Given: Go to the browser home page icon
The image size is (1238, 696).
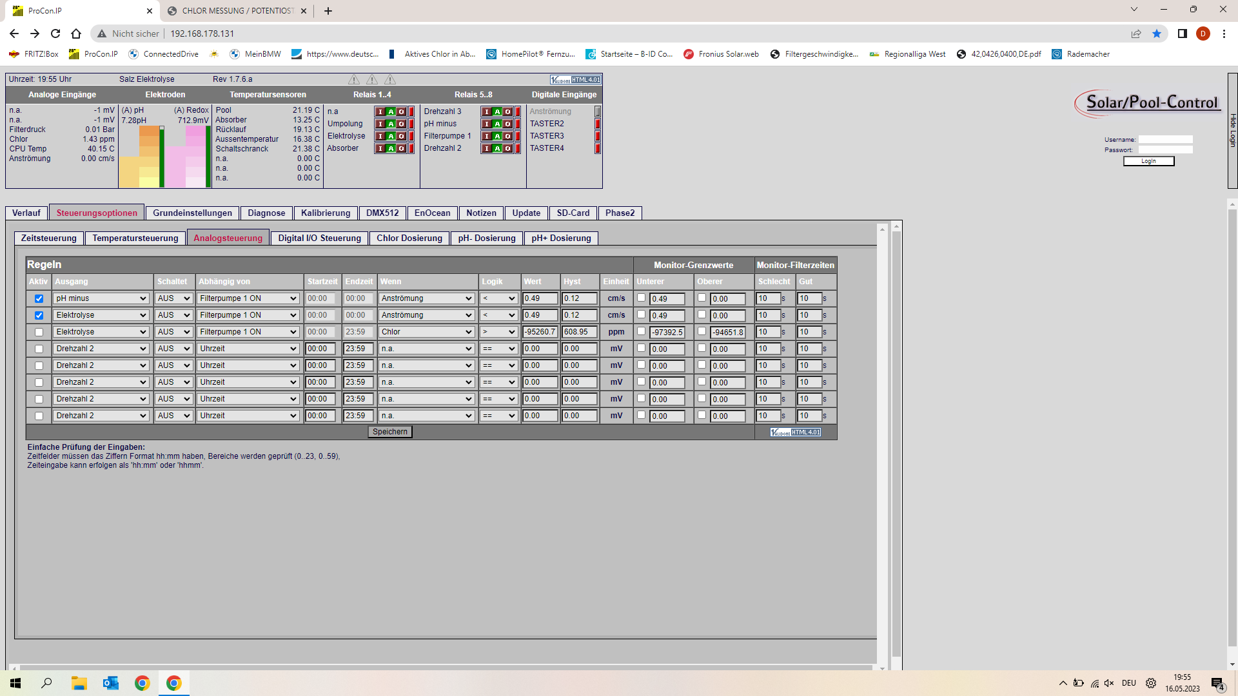Looking at the screenshot, I should 76,34.
